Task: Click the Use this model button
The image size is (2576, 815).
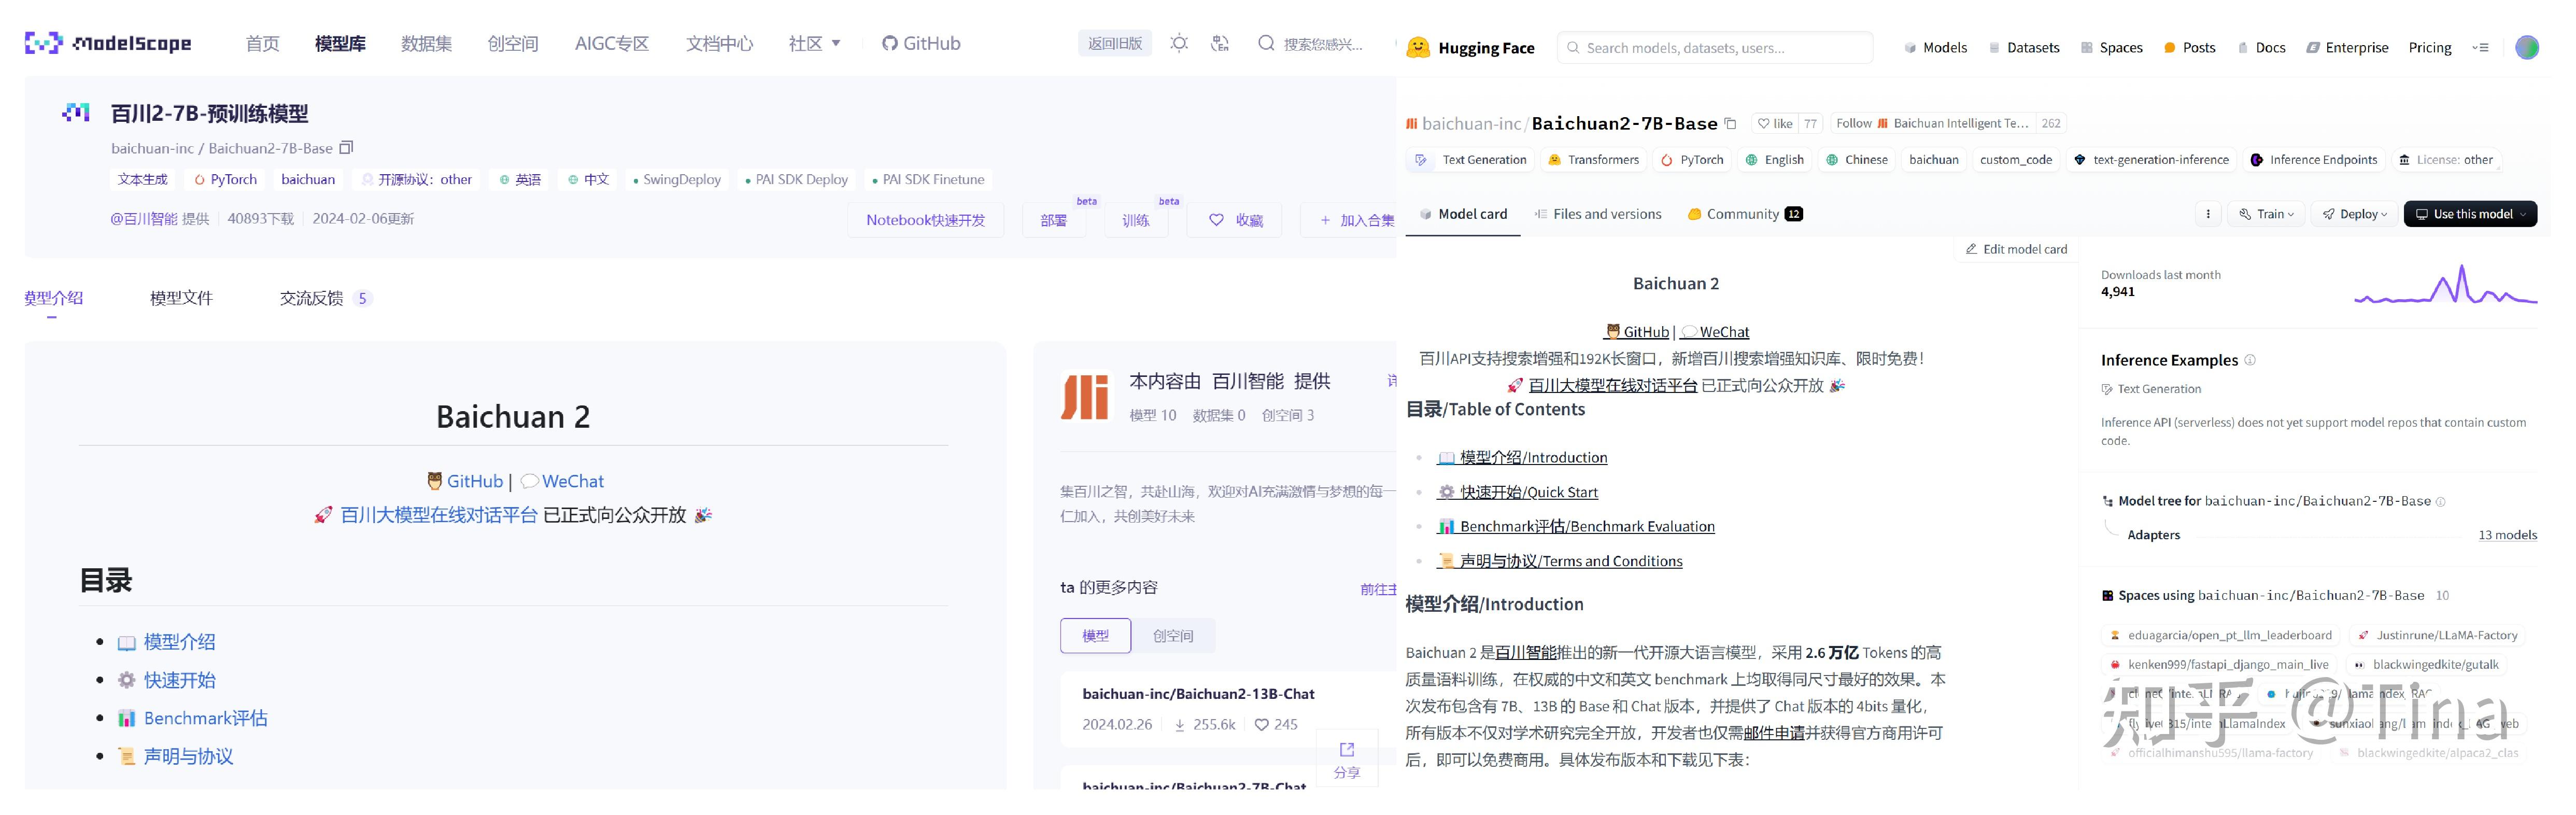Action: pos(2471,213)
